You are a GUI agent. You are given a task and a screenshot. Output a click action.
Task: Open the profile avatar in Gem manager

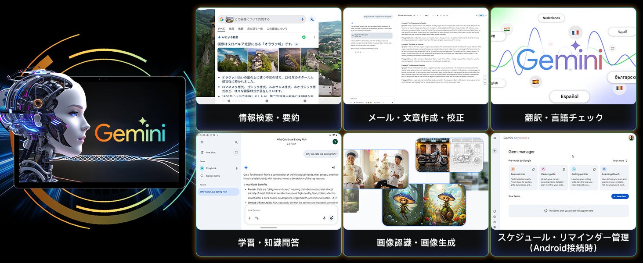click(x=631, y=138)
